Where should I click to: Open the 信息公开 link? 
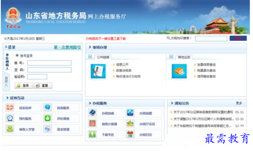click(122, 65)
